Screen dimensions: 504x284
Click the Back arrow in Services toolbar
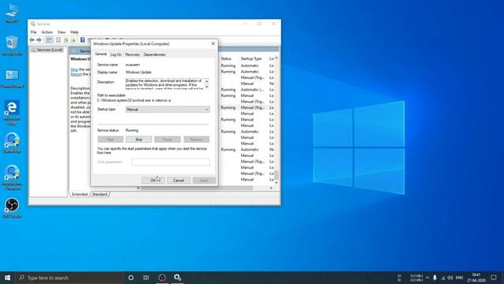point(31,40)
